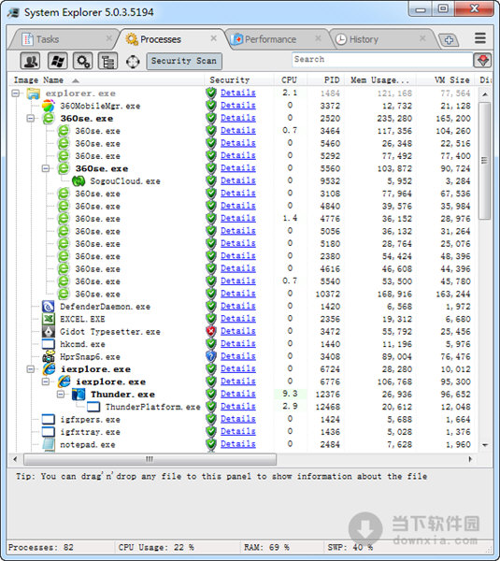Click the igfxtray.exe window icon
The width and height of the screenshot is (500, 561).
pos(49,432)
